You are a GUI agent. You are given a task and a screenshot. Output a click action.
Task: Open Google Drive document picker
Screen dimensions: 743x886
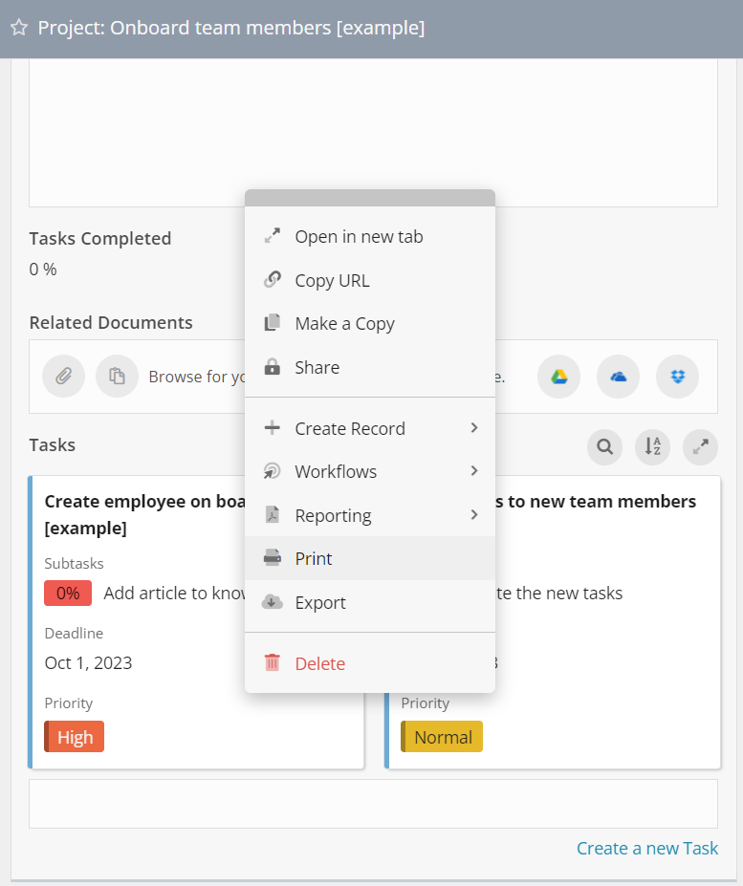point(558,377)
